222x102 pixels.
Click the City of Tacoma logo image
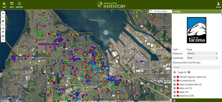coord(196,30)
